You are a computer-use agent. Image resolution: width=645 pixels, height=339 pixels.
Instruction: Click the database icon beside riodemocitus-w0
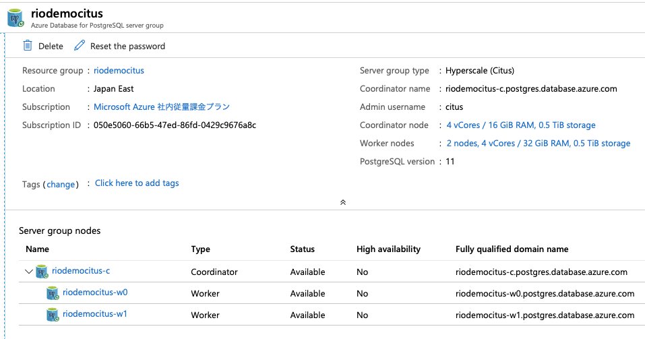tap(53, 293)
